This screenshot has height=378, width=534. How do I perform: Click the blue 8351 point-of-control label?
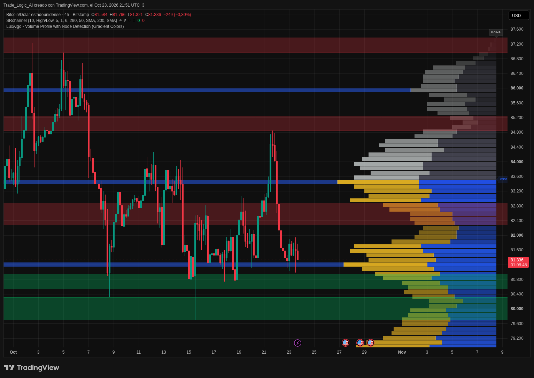(x=504, y=179)
